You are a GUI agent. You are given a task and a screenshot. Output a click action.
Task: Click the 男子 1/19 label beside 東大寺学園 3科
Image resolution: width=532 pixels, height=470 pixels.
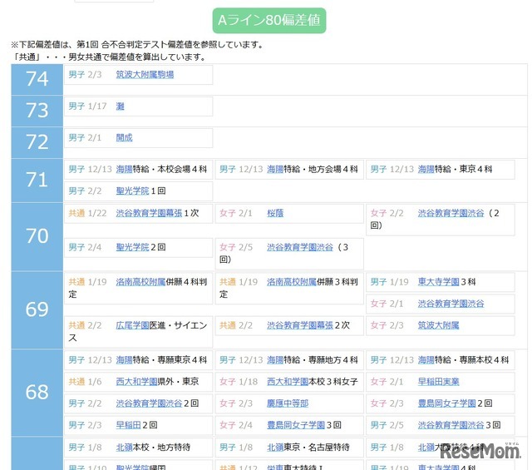(x=390, y=281)
